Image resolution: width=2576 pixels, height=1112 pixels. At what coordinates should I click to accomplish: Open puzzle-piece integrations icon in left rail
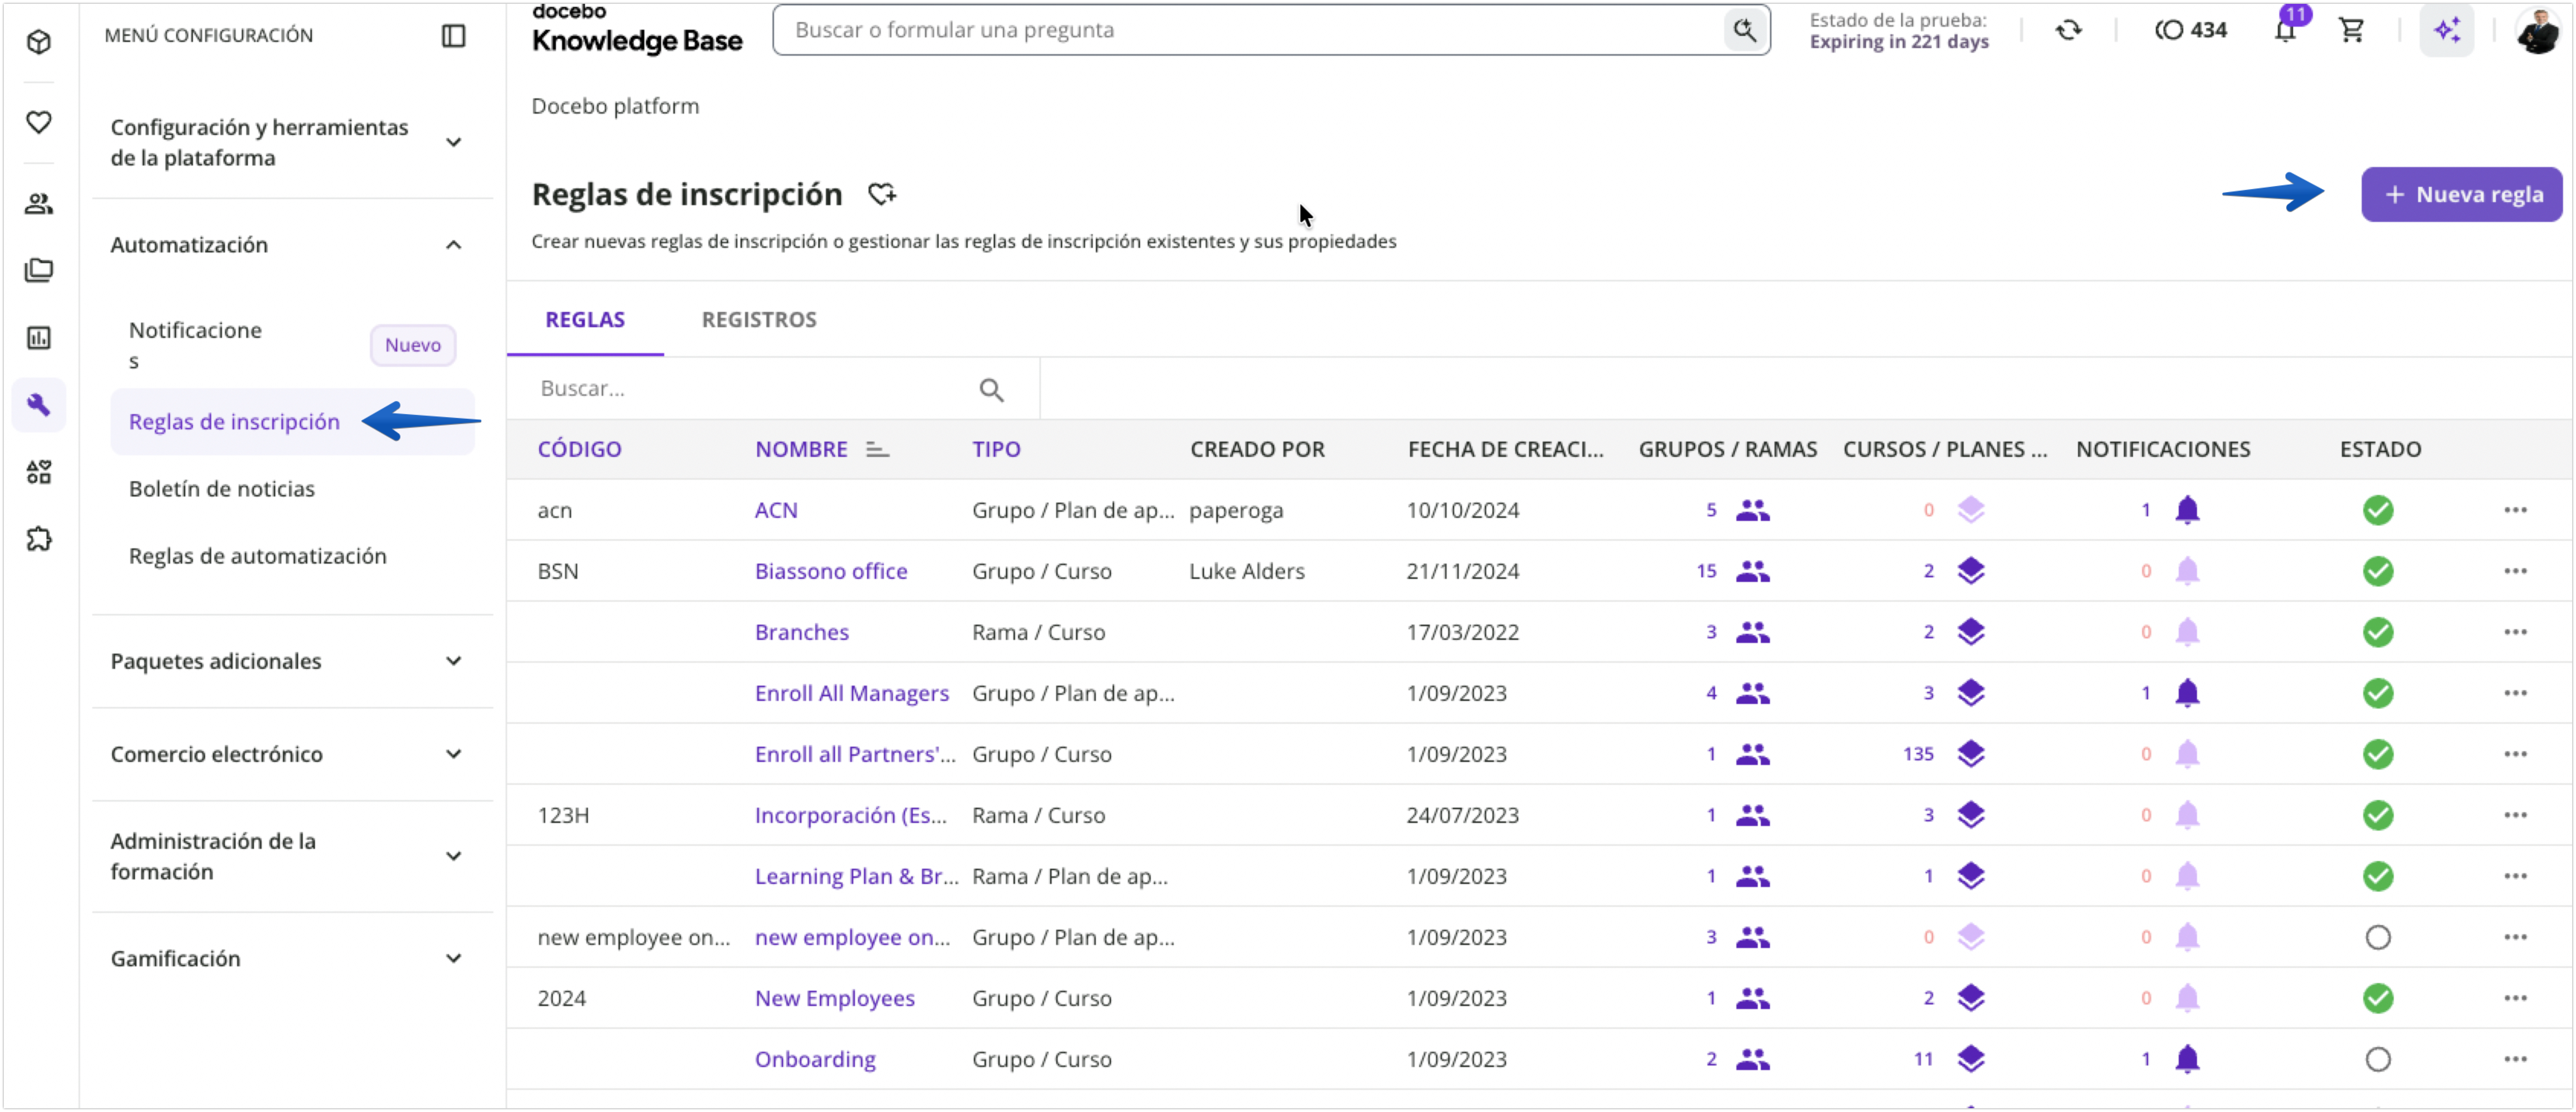(39, 539)
